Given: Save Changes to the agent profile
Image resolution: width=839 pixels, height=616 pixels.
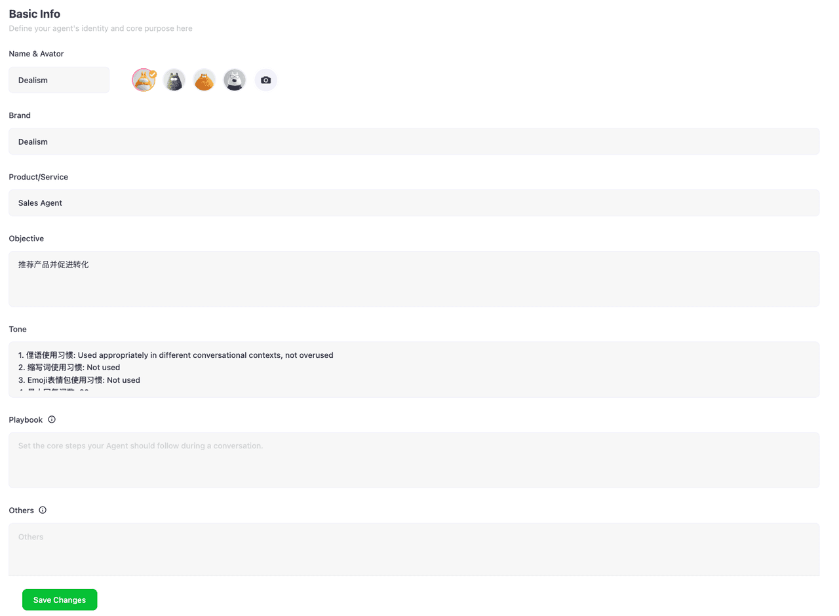Looking at the screenshot, I should coord(60,600).
